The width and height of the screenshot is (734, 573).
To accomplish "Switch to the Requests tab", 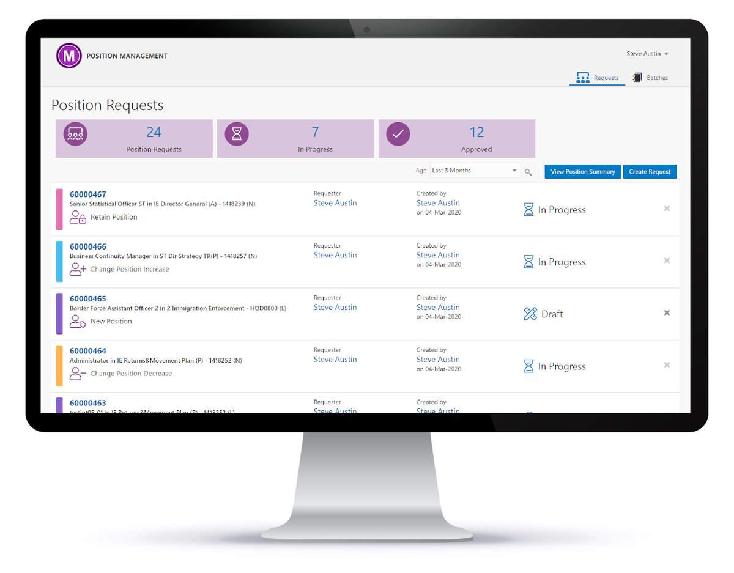I will point(597,78).
